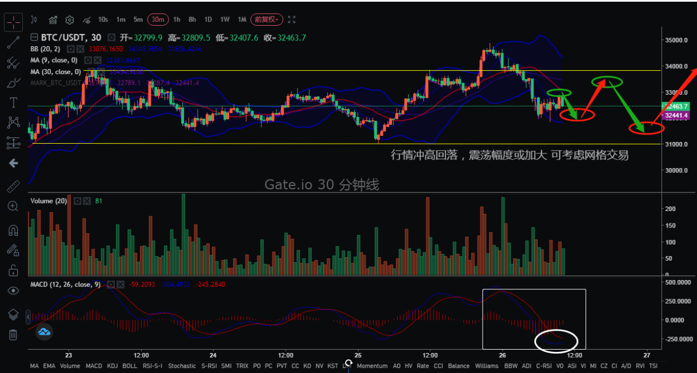Viewport: 697px width, 373px height.
Task: Toggle visibility of all drawings
Action: [13, 291]
